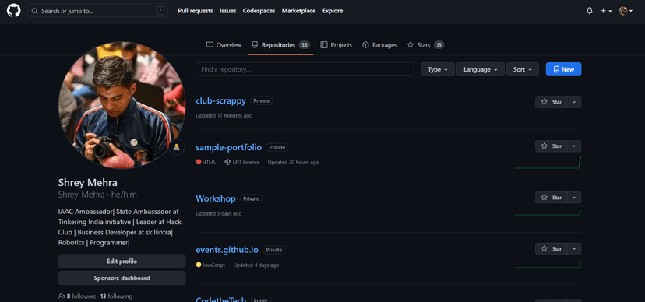Create a repository with New button
Viewport: 645px width, 302px height.
563,69
